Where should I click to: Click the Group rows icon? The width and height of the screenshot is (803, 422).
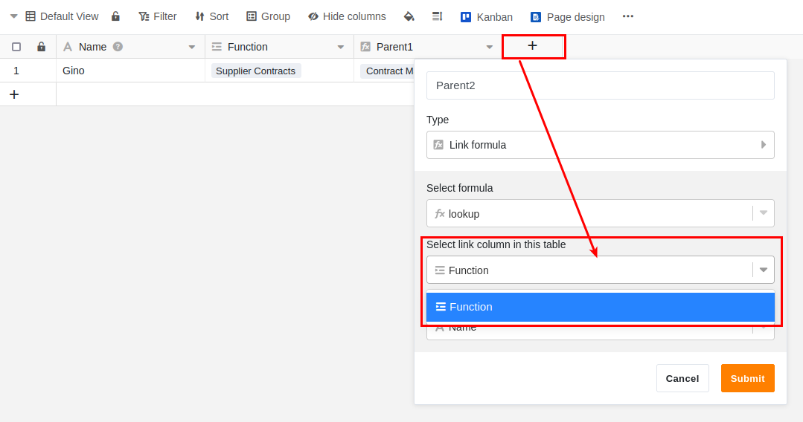coord(252,16)
